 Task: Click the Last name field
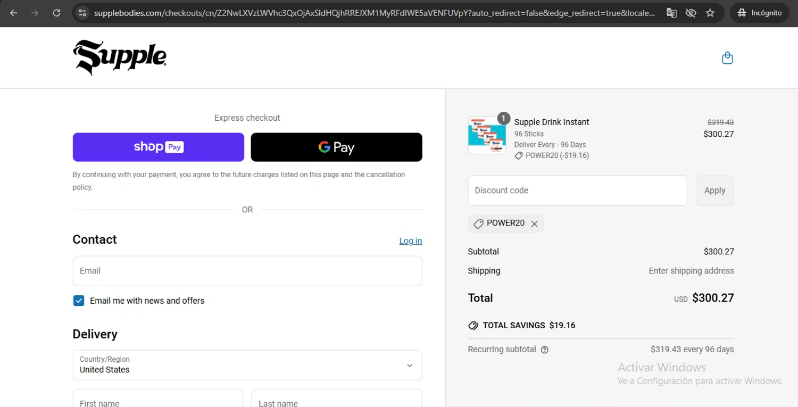337,398
